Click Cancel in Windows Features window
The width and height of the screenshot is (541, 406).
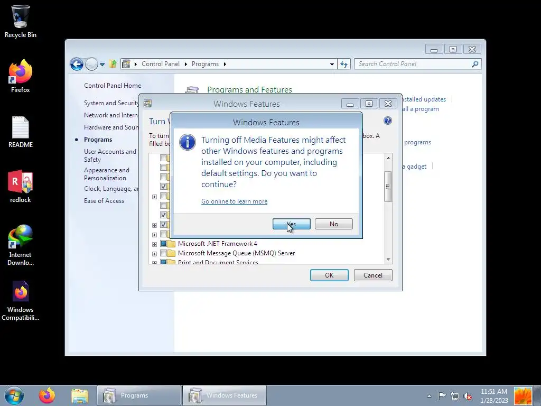[x=373, y=275]
